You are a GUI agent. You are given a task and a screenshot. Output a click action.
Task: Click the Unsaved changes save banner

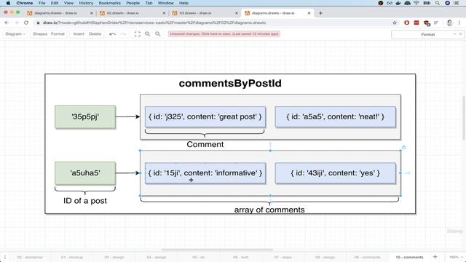pos(224,34)
